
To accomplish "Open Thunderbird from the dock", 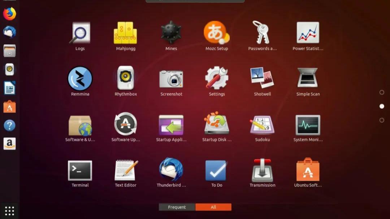I will point(9,32).
